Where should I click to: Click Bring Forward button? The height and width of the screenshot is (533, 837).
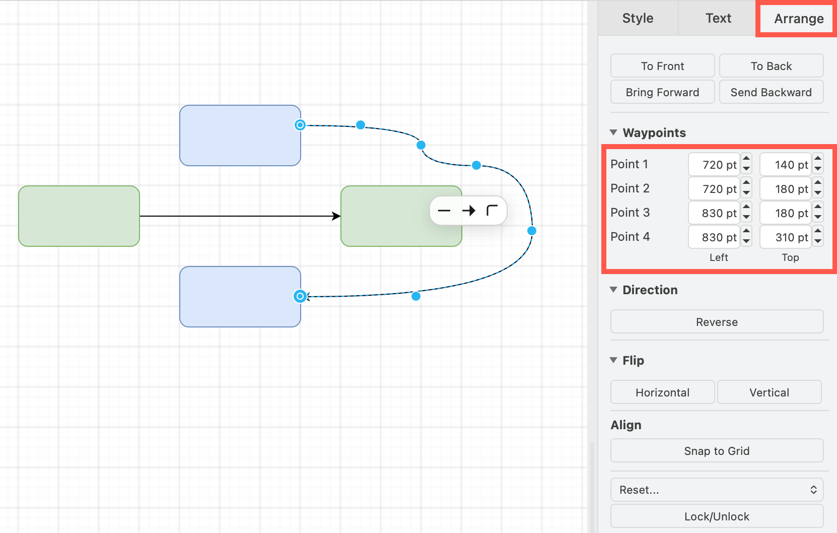click(x=662, y=92)
